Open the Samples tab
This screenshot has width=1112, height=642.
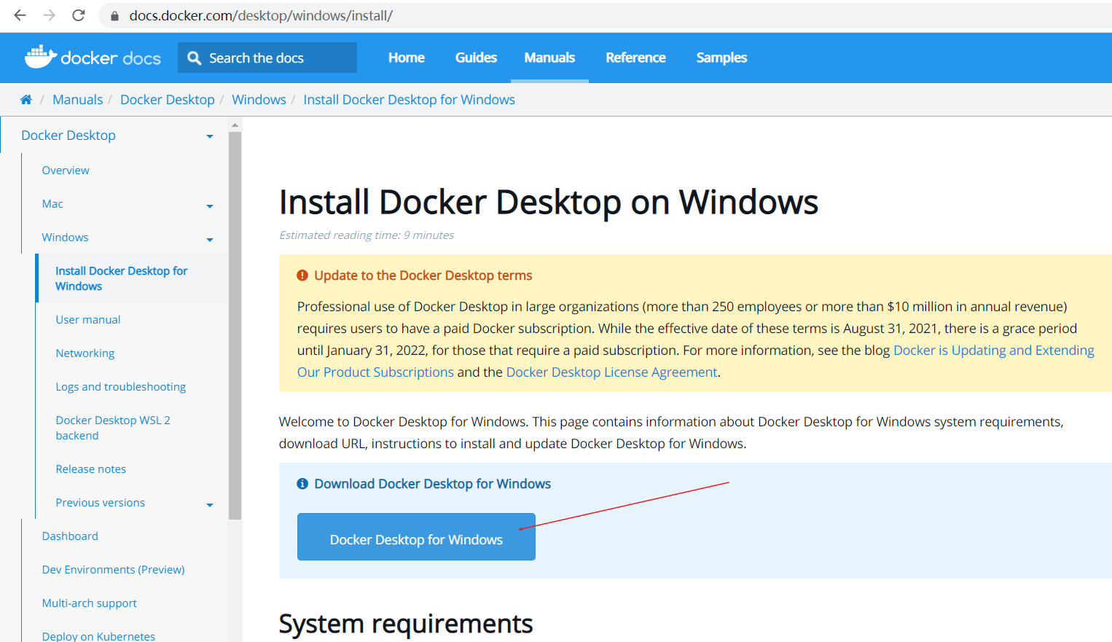[721, 58]
